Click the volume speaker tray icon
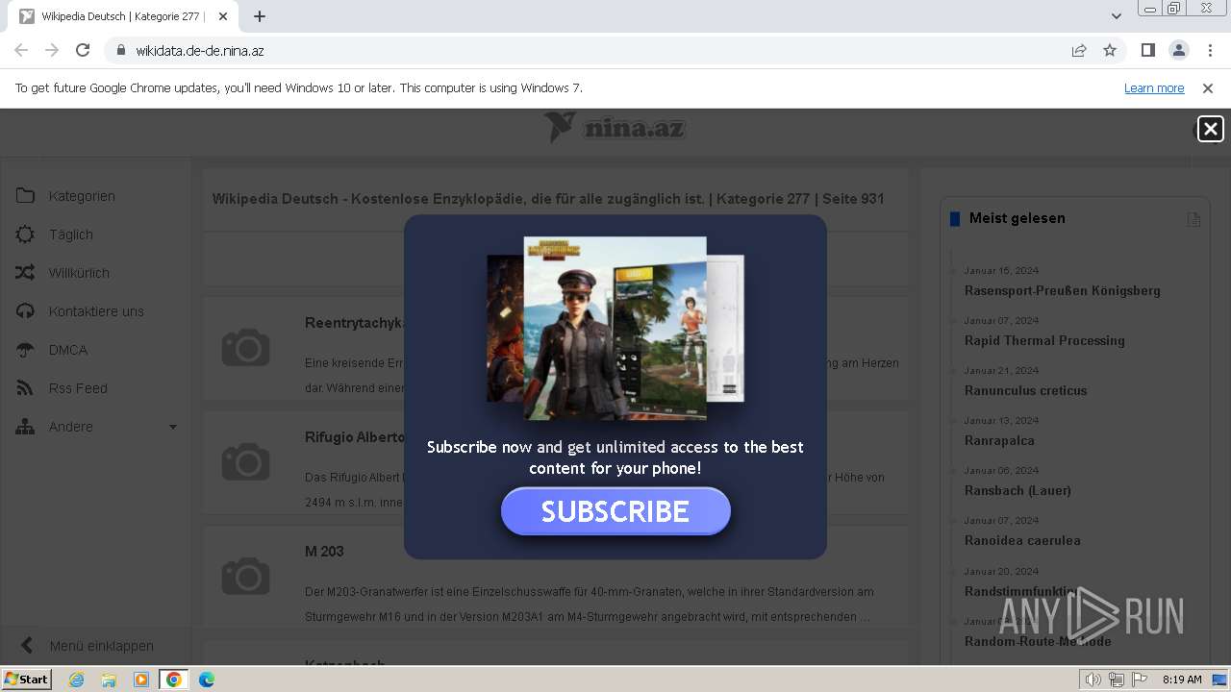This screenshot has height=692, width=1231. click(1093, 680)
